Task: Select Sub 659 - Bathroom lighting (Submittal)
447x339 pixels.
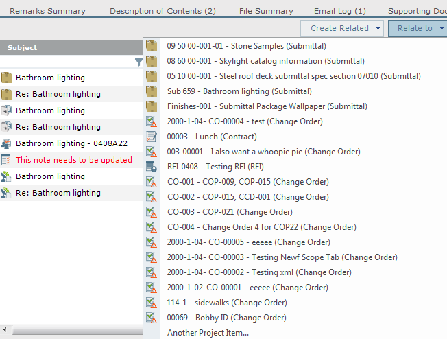Action: coord(239,91)
